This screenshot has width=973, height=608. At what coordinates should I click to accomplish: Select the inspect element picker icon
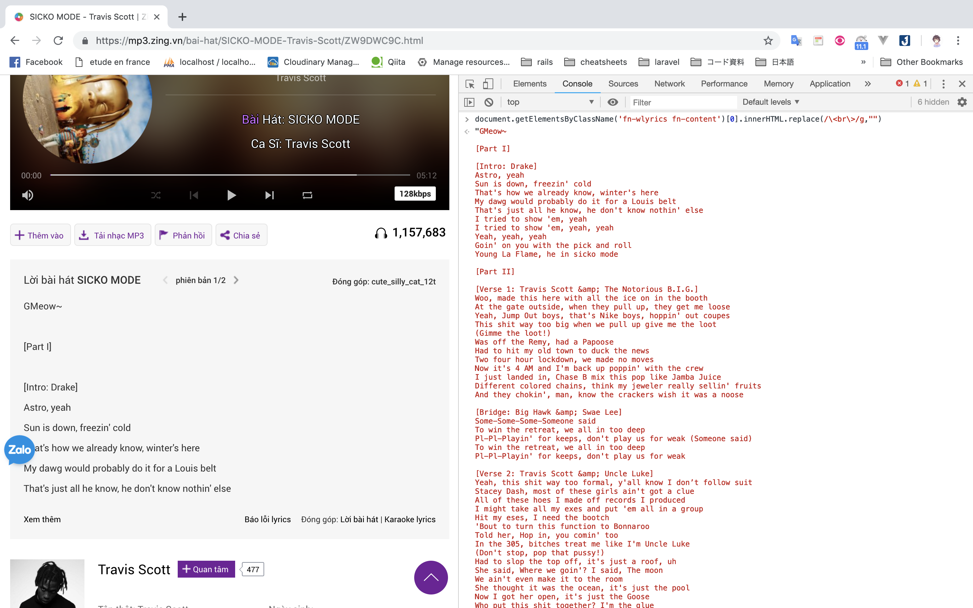[x=470, y=84]
